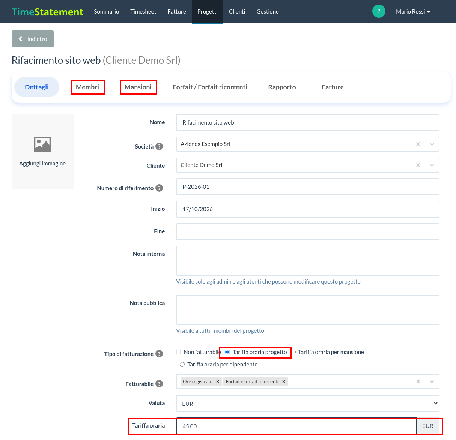Switch to the Membri tab
The image size is (456, 440).
[87, 87]
